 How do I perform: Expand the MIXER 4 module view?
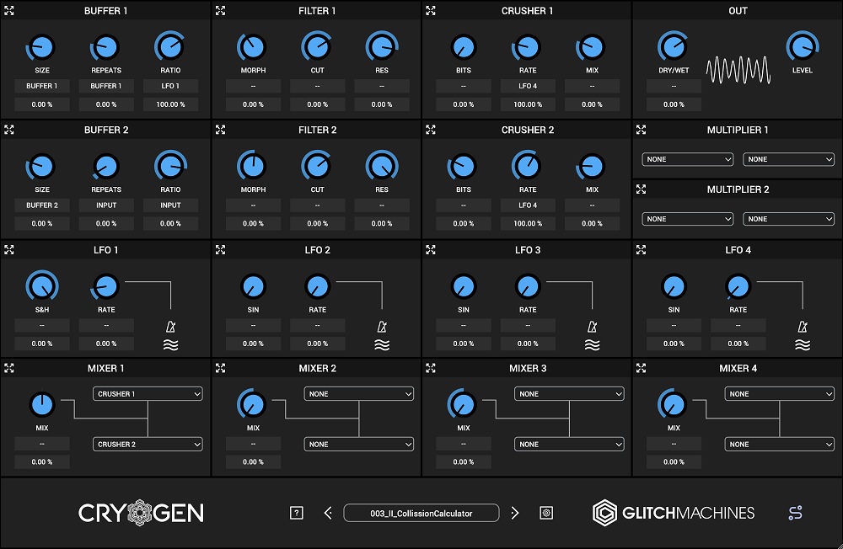click(x=642, y=368)
